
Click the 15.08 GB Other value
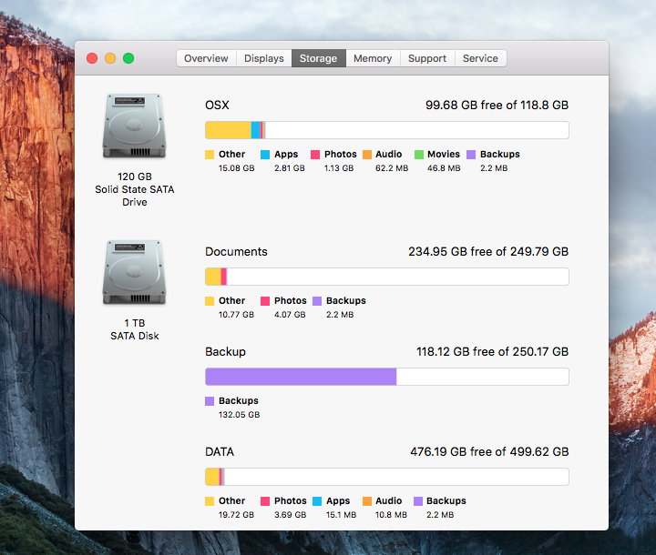click(x=236, y=168)
